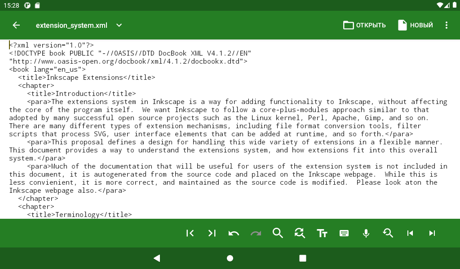Image resolution: width=460 pixels, height=269 pixels.
Task: Tap the Wi-Fi icon in the status bar
Action: click(440, 5)
